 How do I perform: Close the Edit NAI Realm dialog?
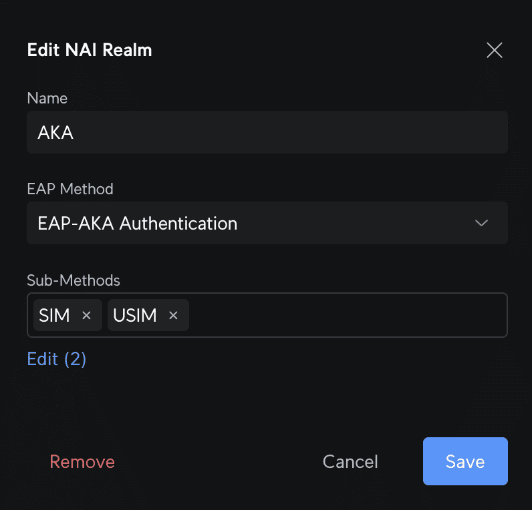pos(495,50)
